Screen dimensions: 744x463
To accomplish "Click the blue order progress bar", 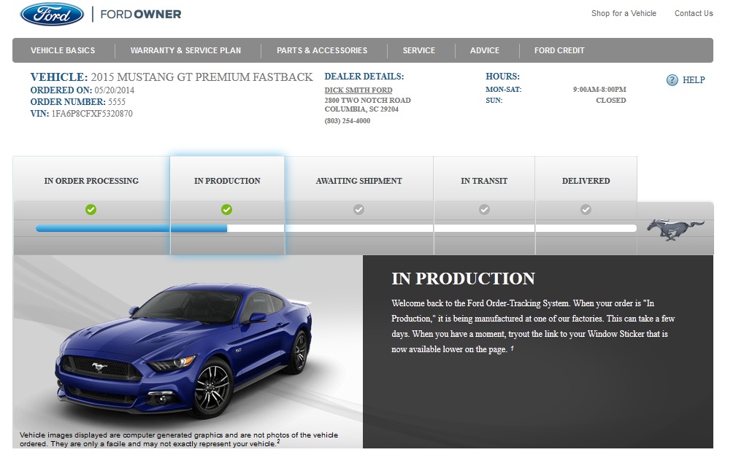I will click(131, 228).
